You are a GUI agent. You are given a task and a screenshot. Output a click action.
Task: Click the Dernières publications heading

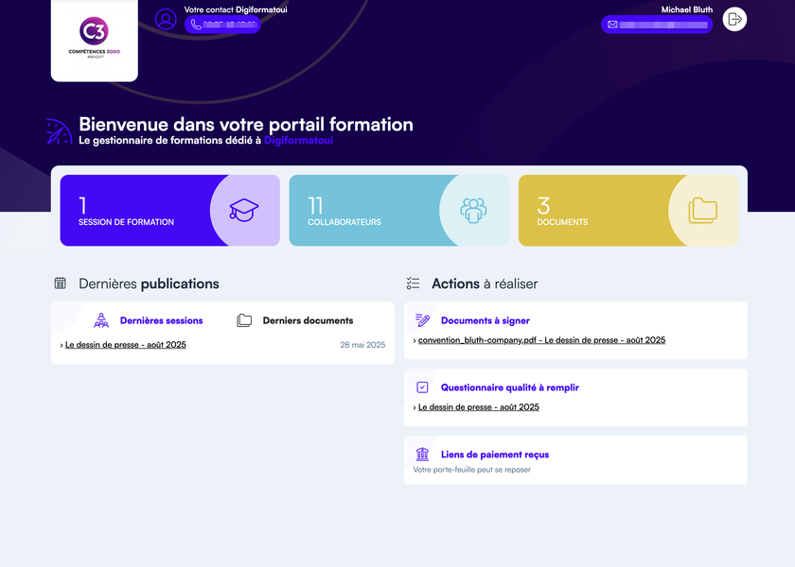point(149,283)
